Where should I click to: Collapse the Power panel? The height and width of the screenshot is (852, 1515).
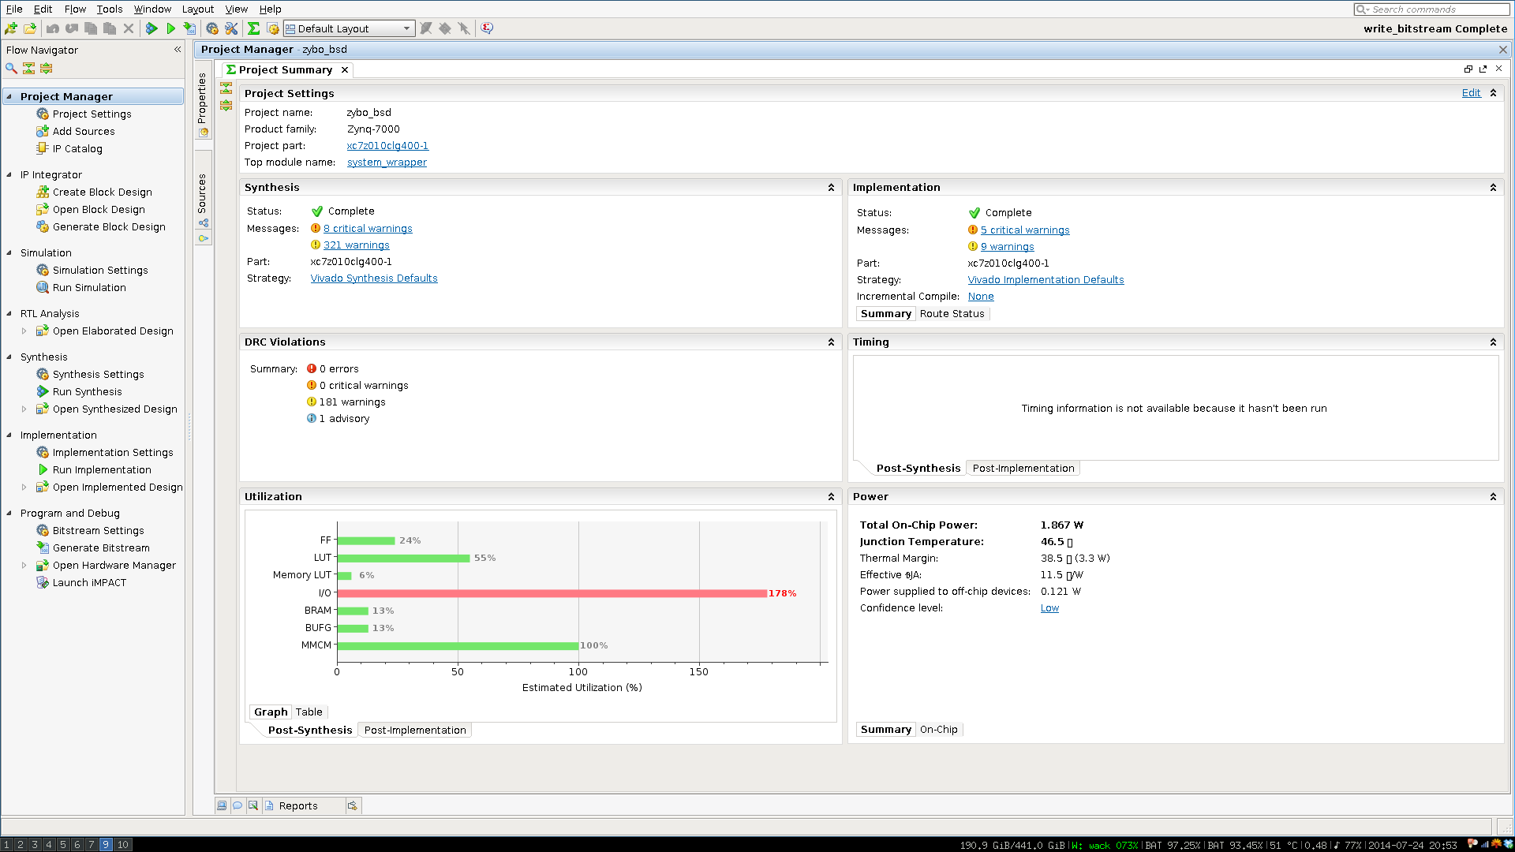pyautogui.click(x=1493, y=497)
